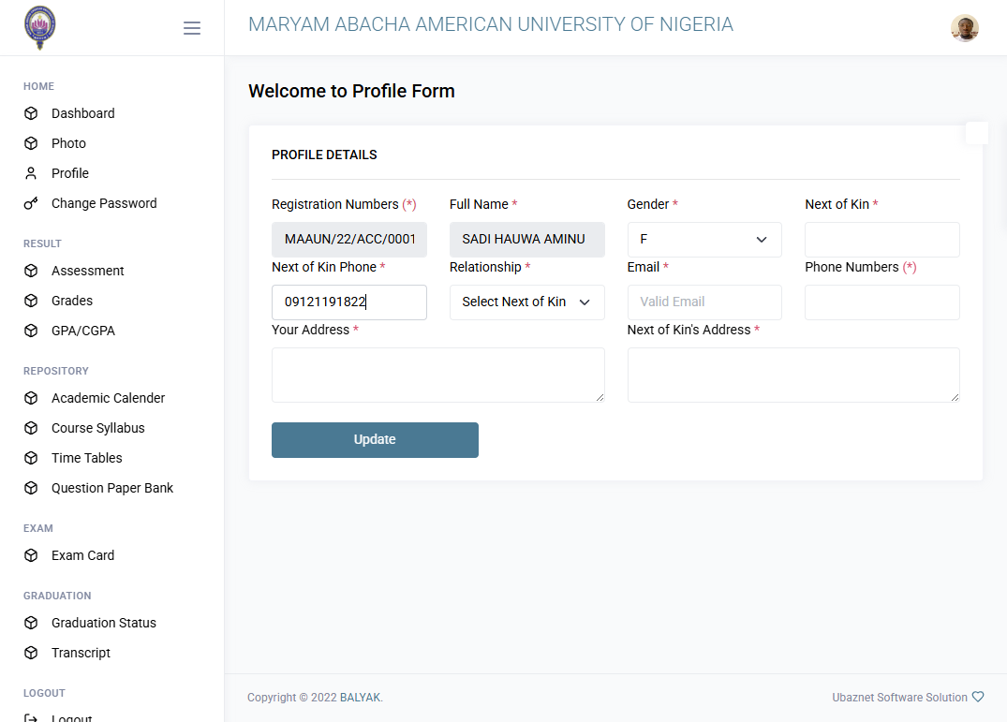The width and height of the screenshot is (1007, 722).
Task: Open the Profile menu item
Action: click(x=70, y=173)
